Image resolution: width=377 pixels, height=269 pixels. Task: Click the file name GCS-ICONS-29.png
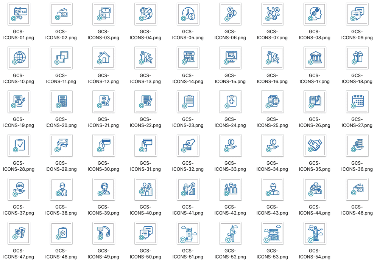click(61, 166)
